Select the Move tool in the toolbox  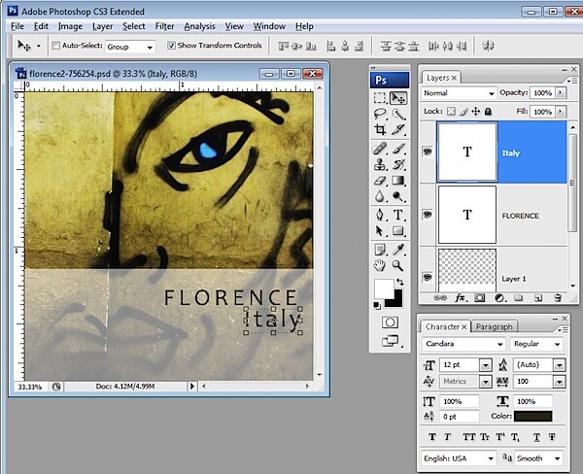pyautogui.click(x=397, y=98)
